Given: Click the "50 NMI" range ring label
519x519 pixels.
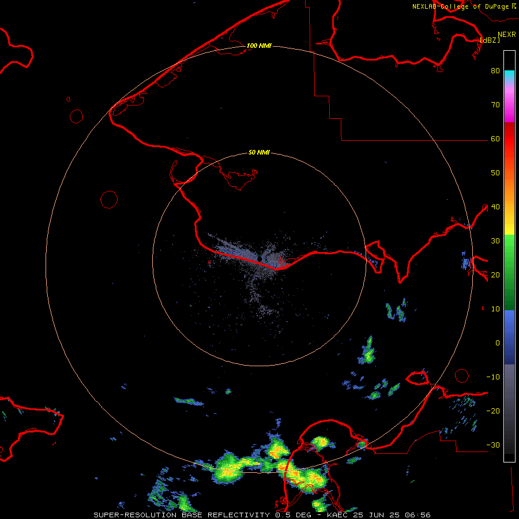Looking at the screenshot, I should pyautogui.click(x=259, y=153).
